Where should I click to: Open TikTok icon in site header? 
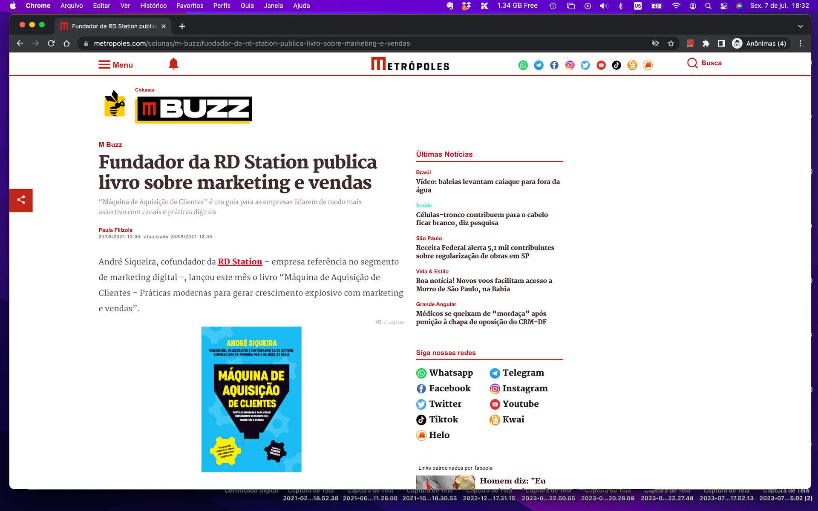pyautogui.click(x=616, y=65)
